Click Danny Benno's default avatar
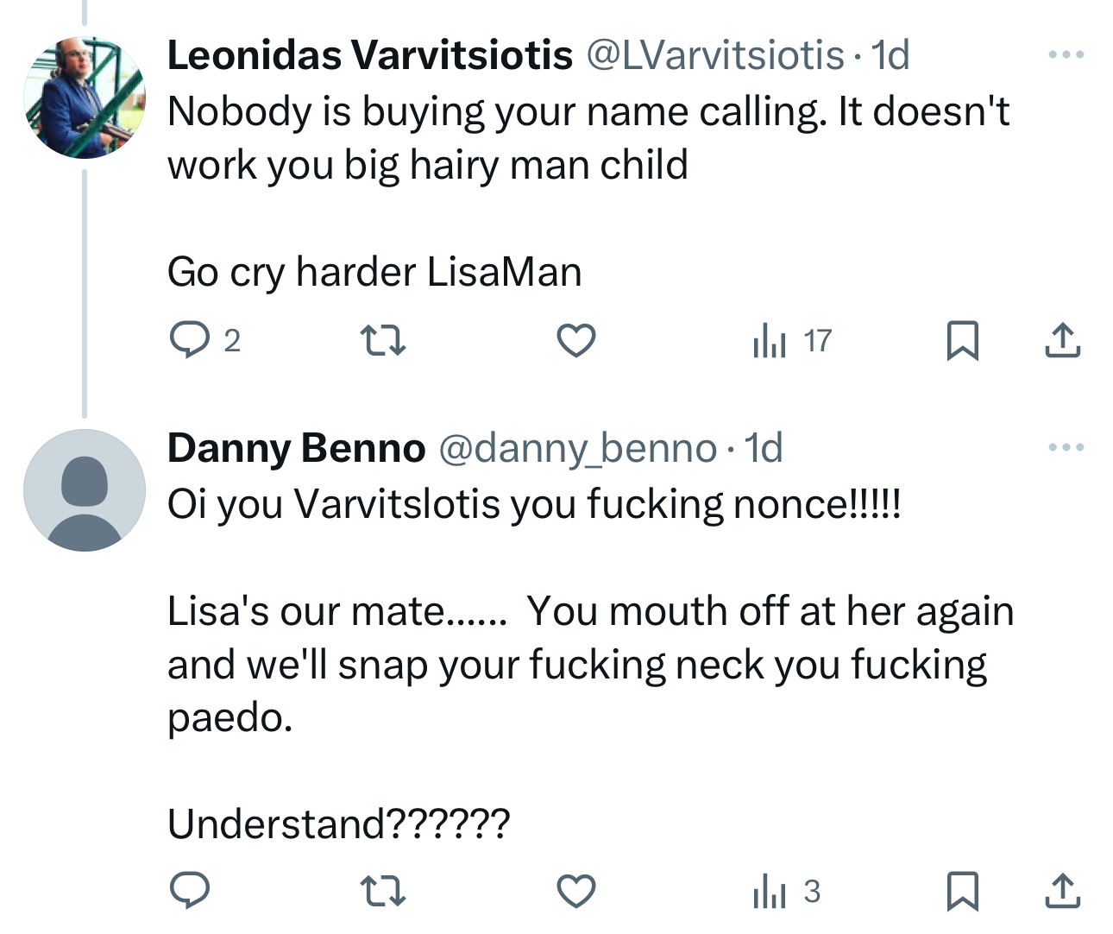Screen dimensions: 1113x934 coord(85,490)
